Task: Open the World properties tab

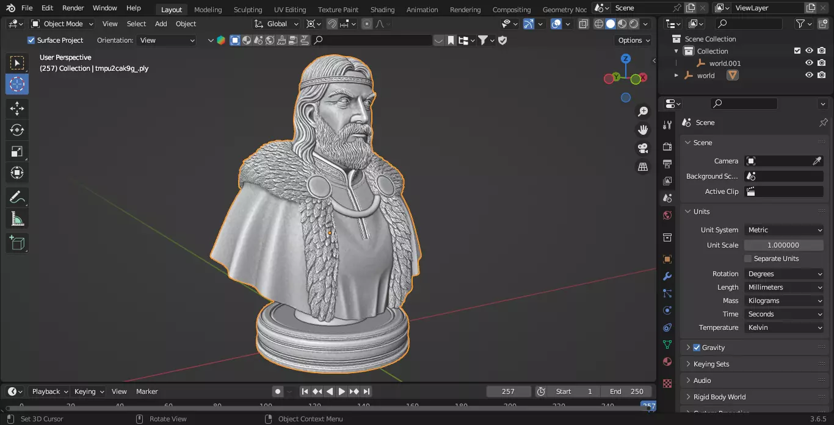Action: pyautogui.click(x=667, y=215)
